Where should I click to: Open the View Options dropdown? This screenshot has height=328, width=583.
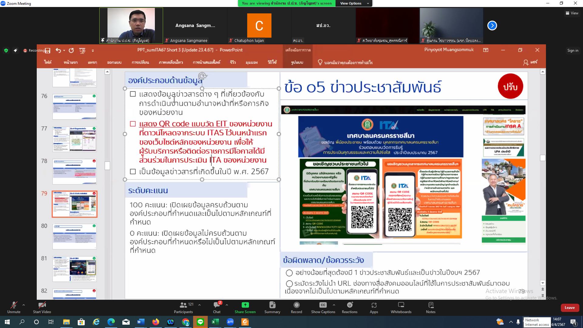[354, 3]
